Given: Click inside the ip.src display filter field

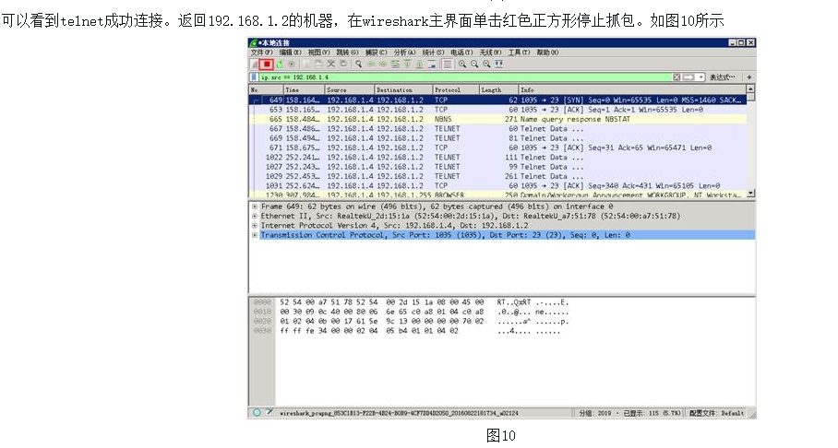Looking at the screenshot, I should pos(465,77).
